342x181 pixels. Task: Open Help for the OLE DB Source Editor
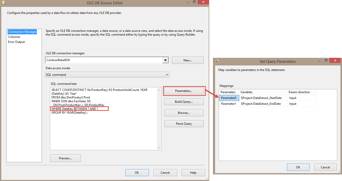pos(193,172)
